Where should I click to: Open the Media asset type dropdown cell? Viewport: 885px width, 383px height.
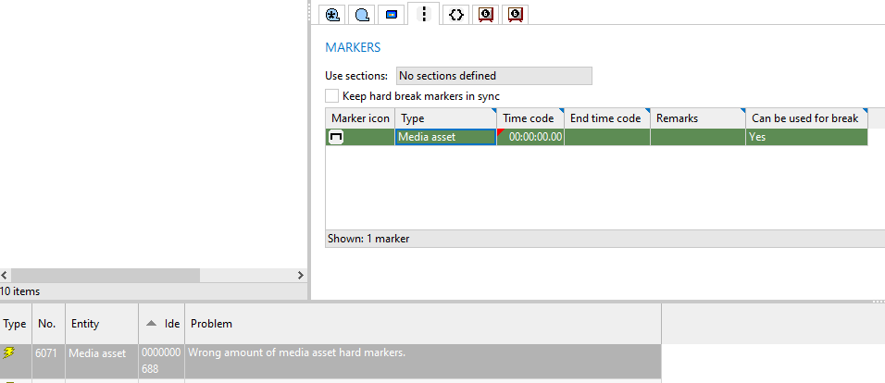tap(445, 137)
